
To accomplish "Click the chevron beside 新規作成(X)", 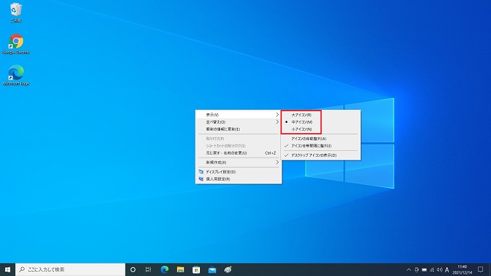I will point(277,163).
